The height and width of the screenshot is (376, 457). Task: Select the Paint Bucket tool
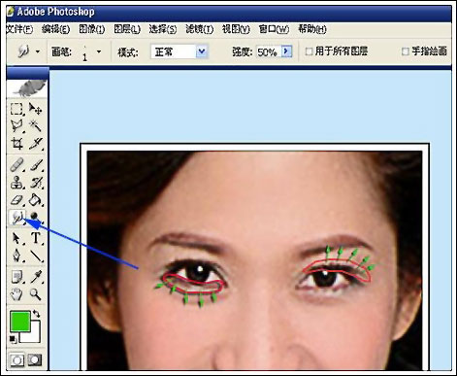35,200
